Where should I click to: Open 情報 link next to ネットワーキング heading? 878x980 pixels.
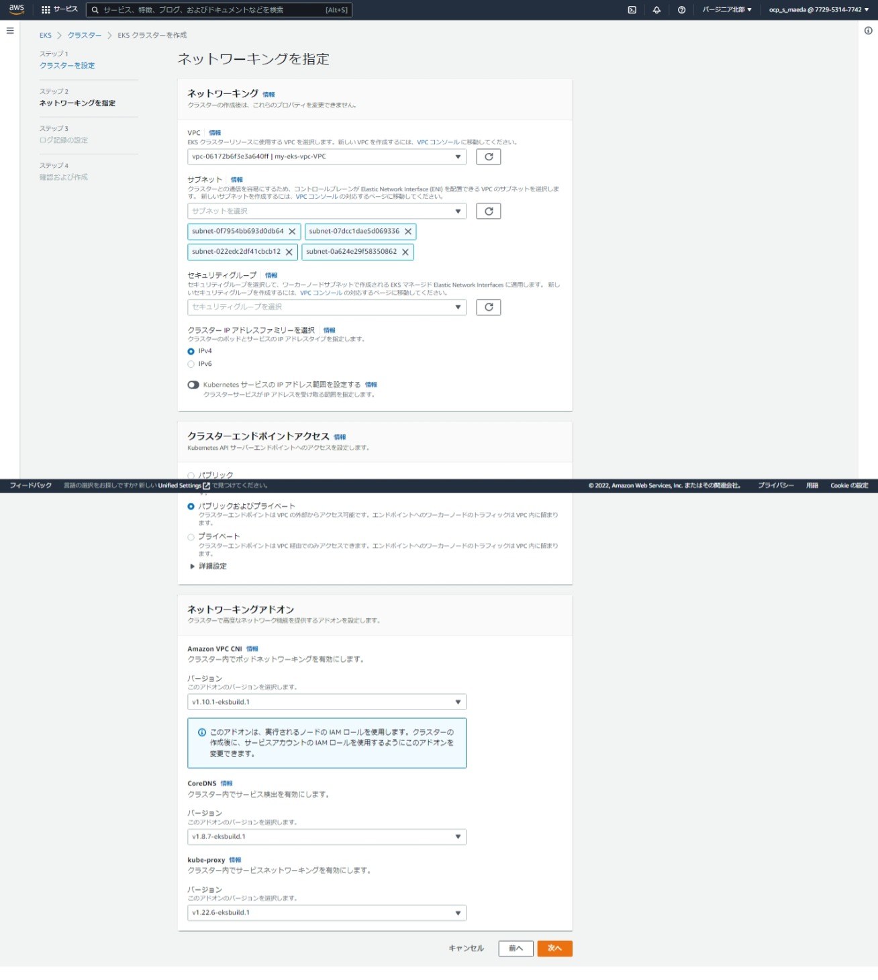tap(269, 95)
